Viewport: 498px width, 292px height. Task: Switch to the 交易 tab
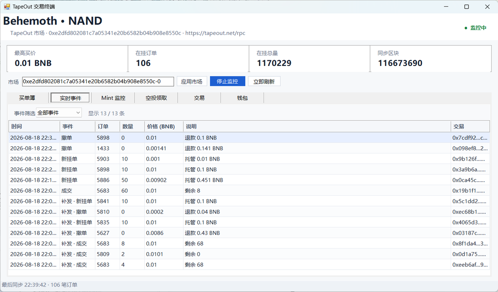pos(199,98)
